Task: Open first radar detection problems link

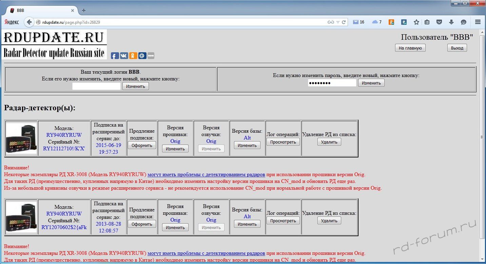Action: (206, 174)
